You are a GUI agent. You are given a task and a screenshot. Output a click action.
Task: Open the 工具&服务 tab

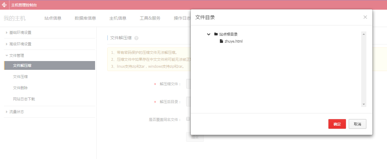pyautogui.click(x=150, y=18)
